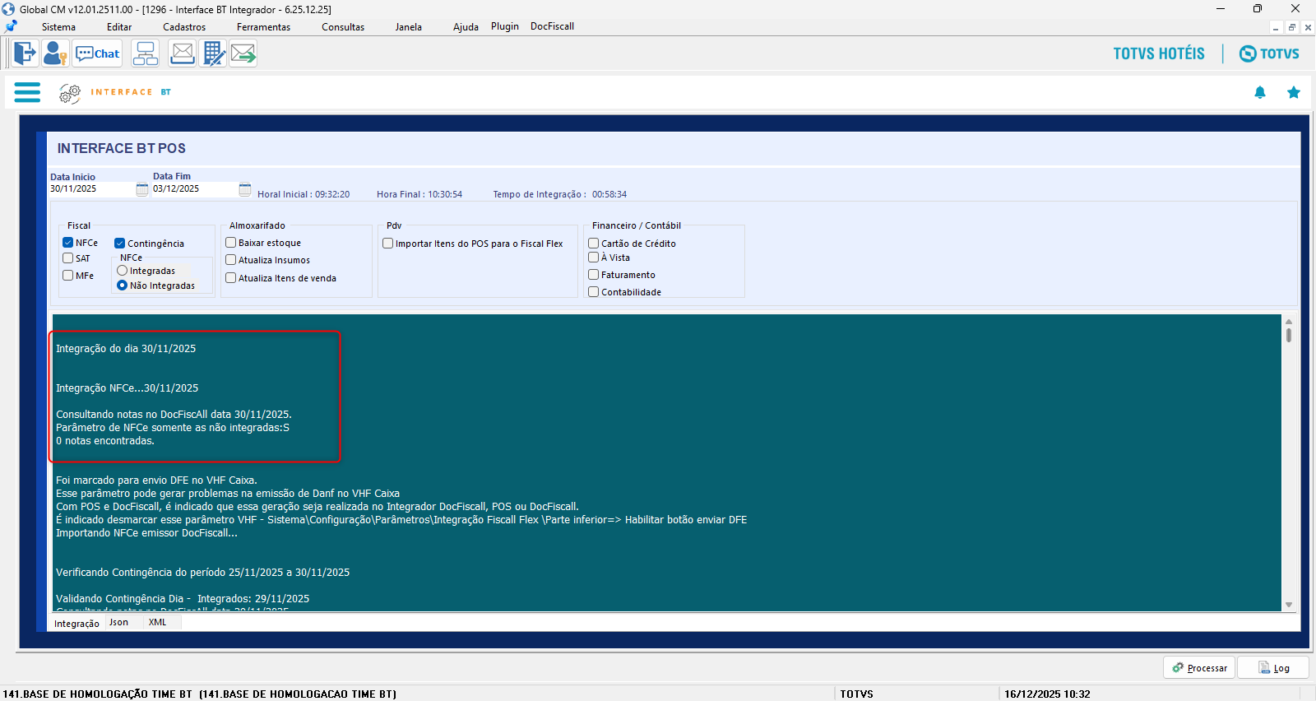Open the Plugin menu
Image resolution: width=1316 pixels, height=701 pixels.
[x=505, y=26]
